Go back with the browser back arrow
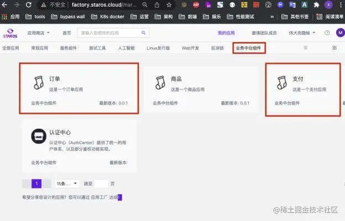The height and width of the screenshot is (221, 345). pyautogui.click(x=4, y=4)
